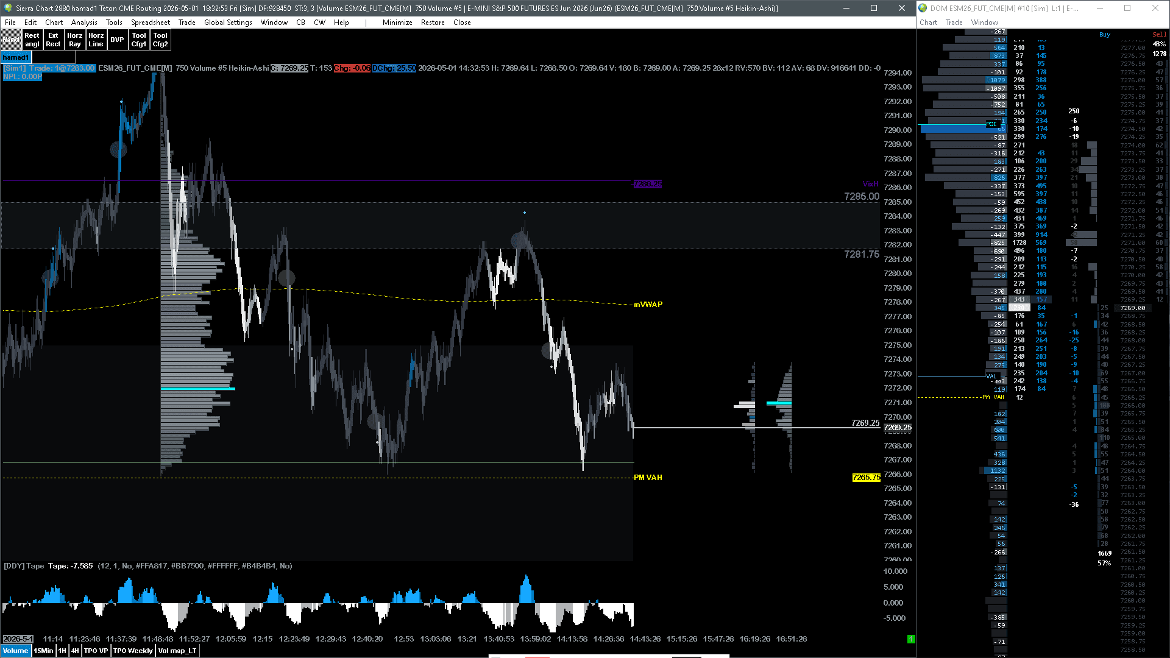The image size is (1170, 658).
Task: Click the POC marker in DOM profile
Action: tap(991, 124)
